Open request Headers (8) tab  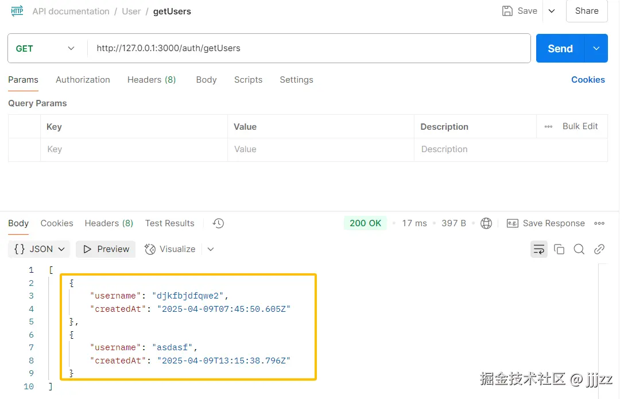pyautogui.click(x=152, y=80)
